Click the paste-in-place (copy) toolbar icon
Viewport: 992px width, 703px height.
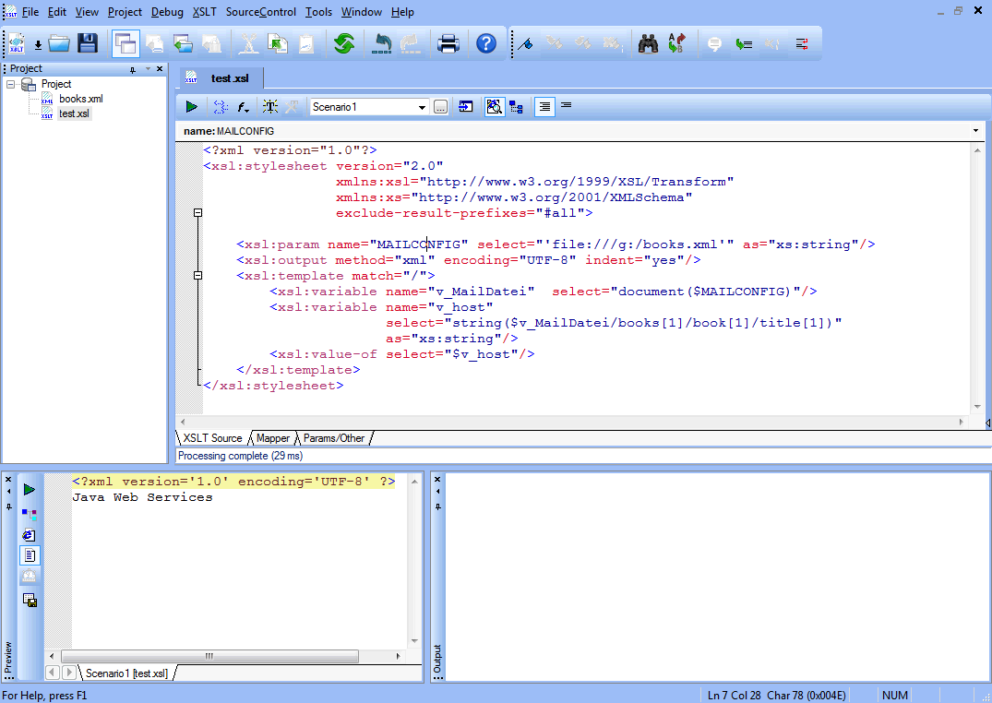[x=277, y=43]
